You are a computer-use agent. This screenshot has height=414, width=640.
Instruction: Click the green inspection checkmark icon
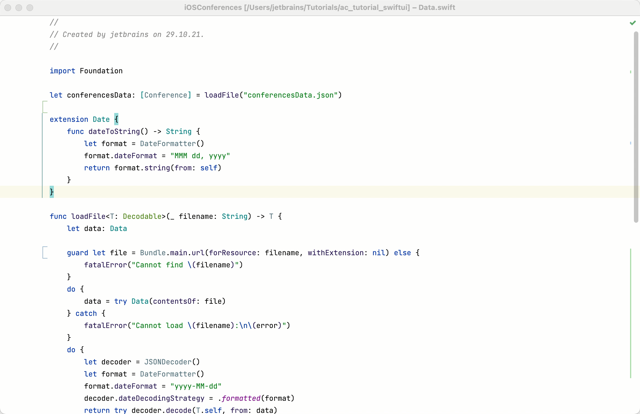pos(633,23)
